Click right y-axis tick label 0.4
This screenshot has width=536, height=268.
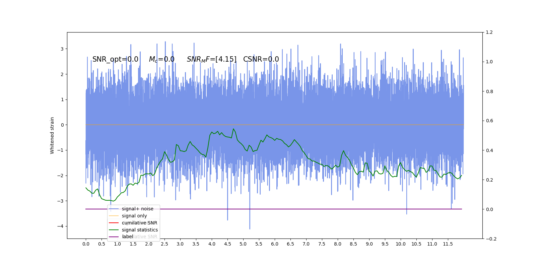tap(489, 150)
